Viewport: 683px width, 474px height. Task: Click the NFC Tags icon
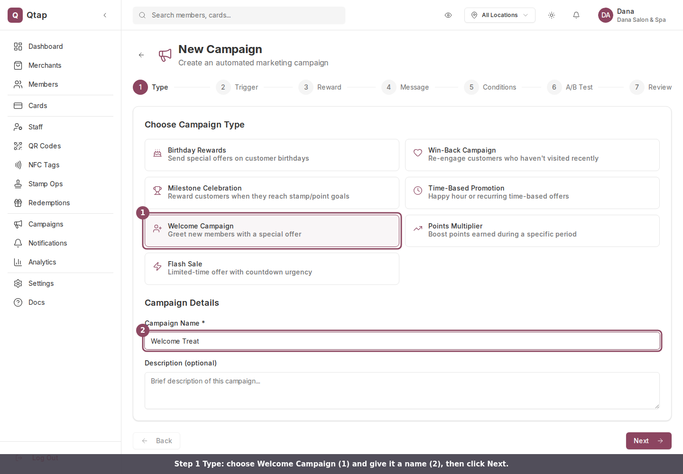[x=18, y=165]
